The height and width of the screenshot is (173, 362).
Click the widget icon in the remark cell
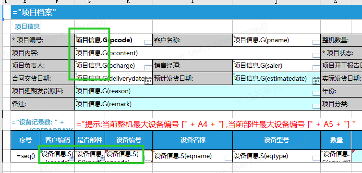pos(316,106)
